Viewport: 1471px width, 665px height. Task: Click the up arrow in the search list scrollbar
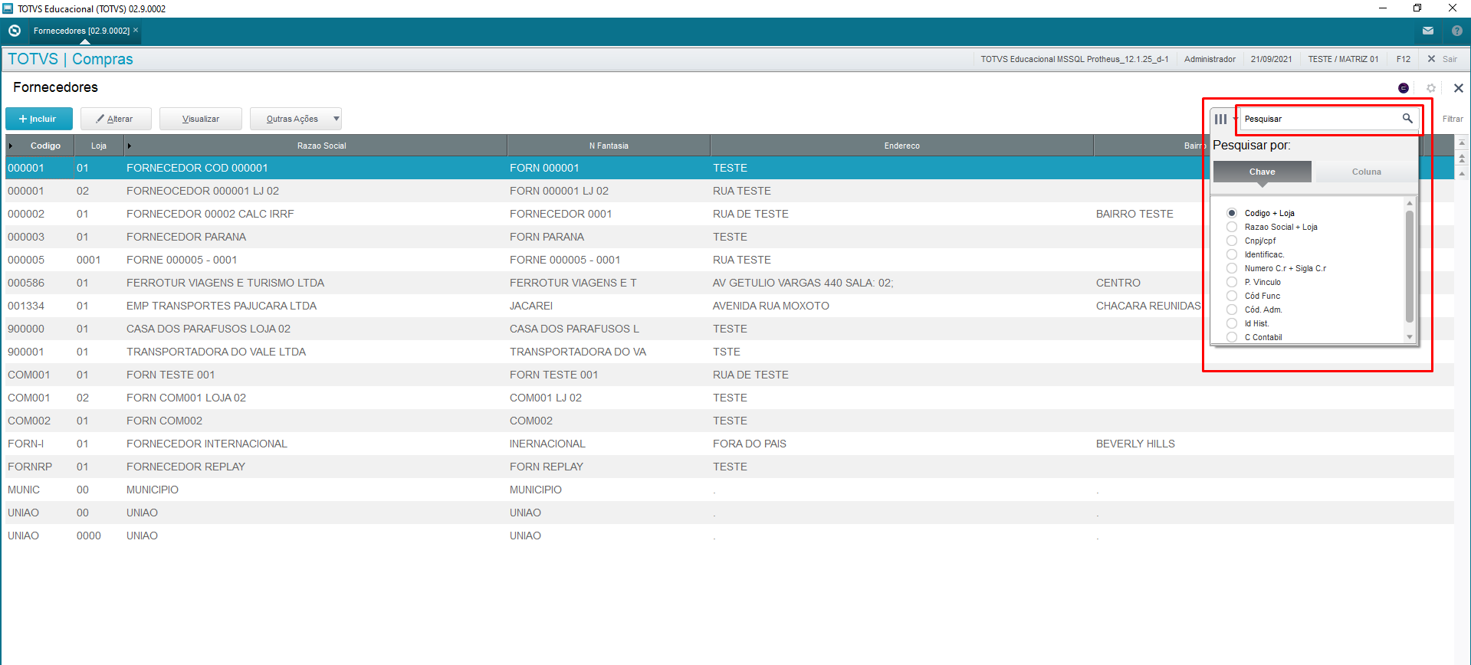[1409, 203]
